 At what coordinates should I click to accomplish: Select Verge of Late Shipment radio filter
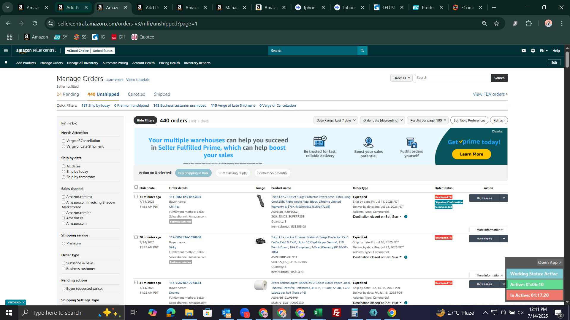(x=63, y=147)
